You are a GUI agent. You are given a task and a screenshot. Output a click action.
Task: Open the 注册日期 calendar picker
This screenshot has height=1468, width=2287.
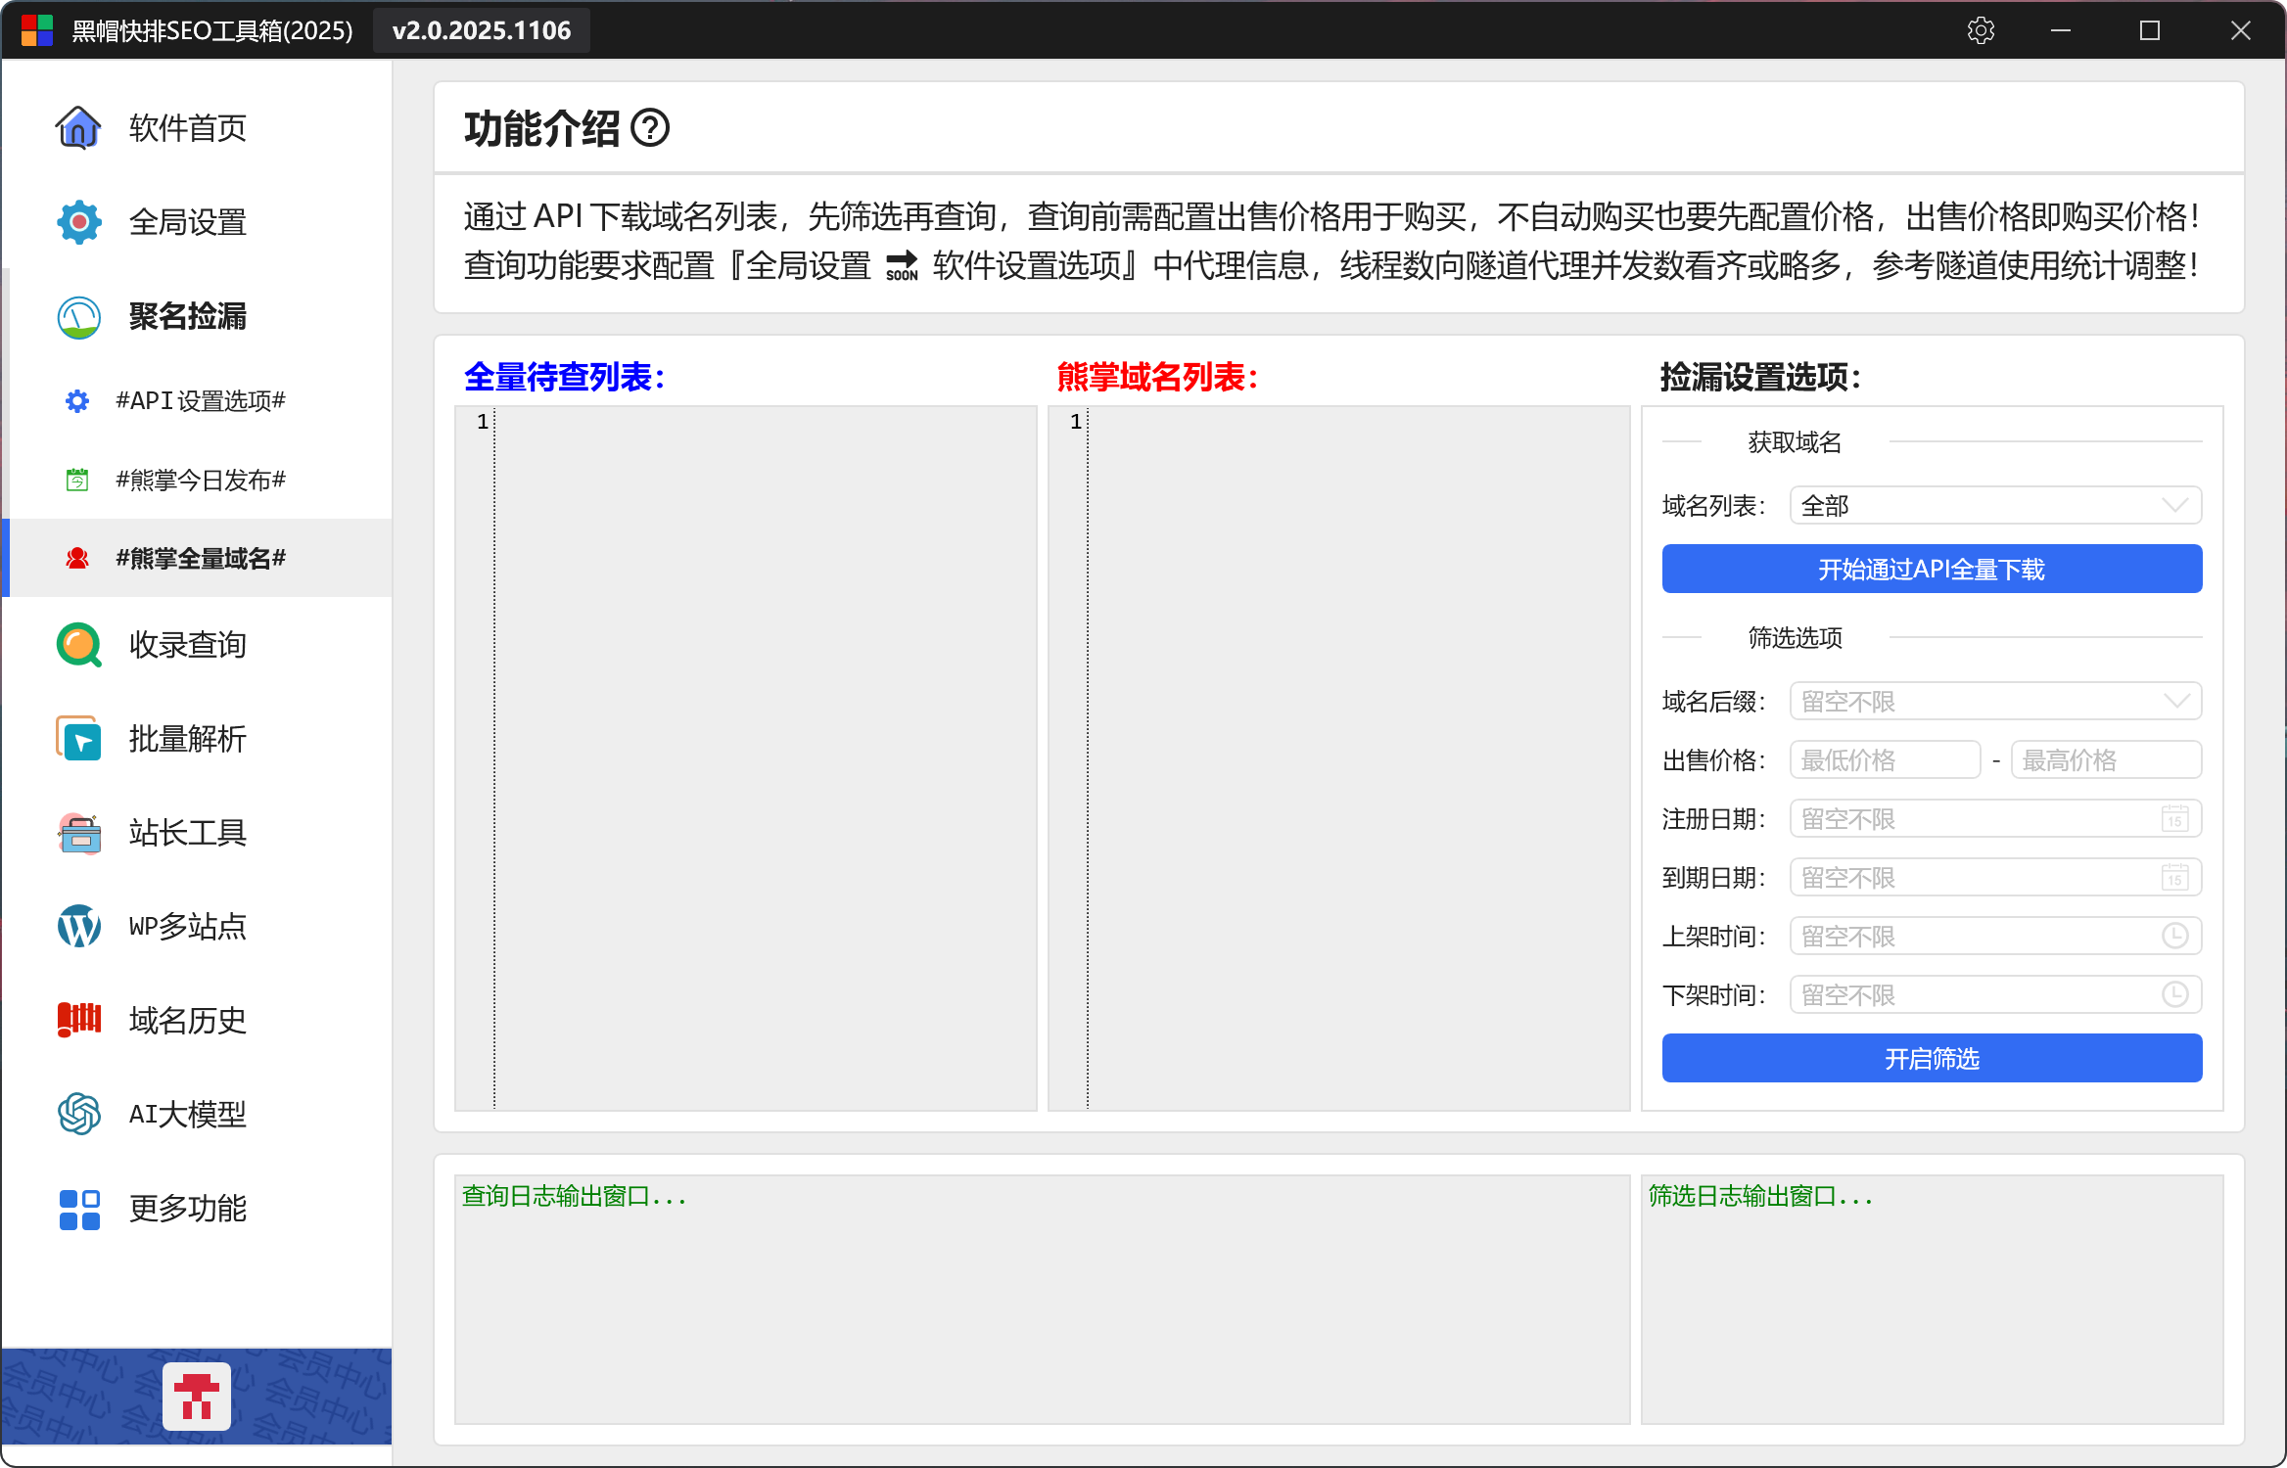[2174, 819]
